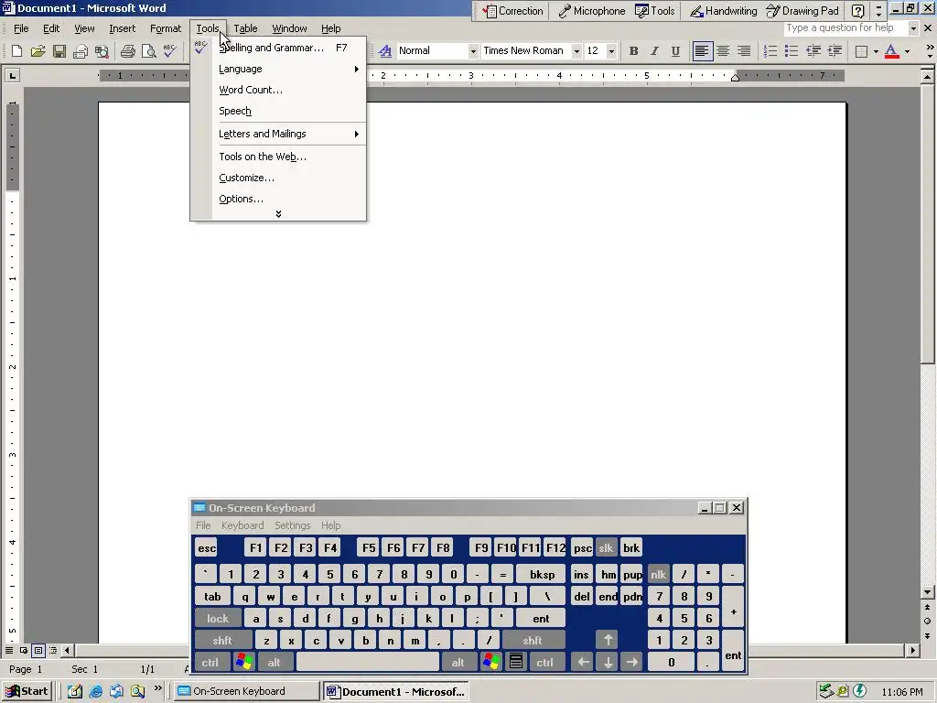Open Drawing Pad on the Language bar

click(x=802, y=11)
